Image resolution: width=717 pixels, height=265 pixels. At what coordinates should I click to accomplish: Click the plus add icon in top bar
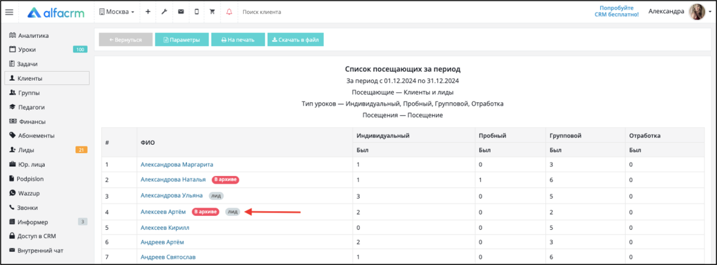point(148,12)
